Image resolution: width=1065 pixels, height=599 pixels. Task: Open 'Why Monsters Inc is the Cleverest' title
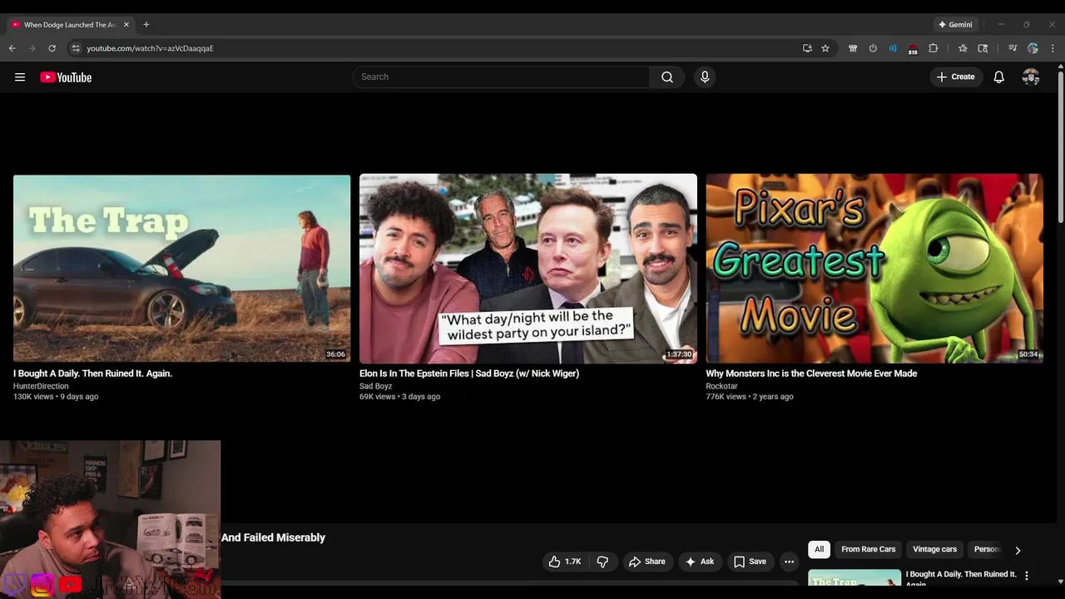pos(811,374)
